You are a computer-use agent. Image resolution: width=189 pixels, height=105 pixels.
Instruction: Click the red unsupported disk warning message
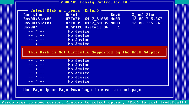coord(94,52)
